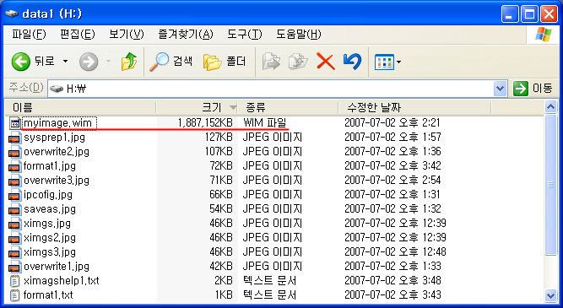Sort by the 크기 column header
Screen dimensions: 563x308
[197, 107]
